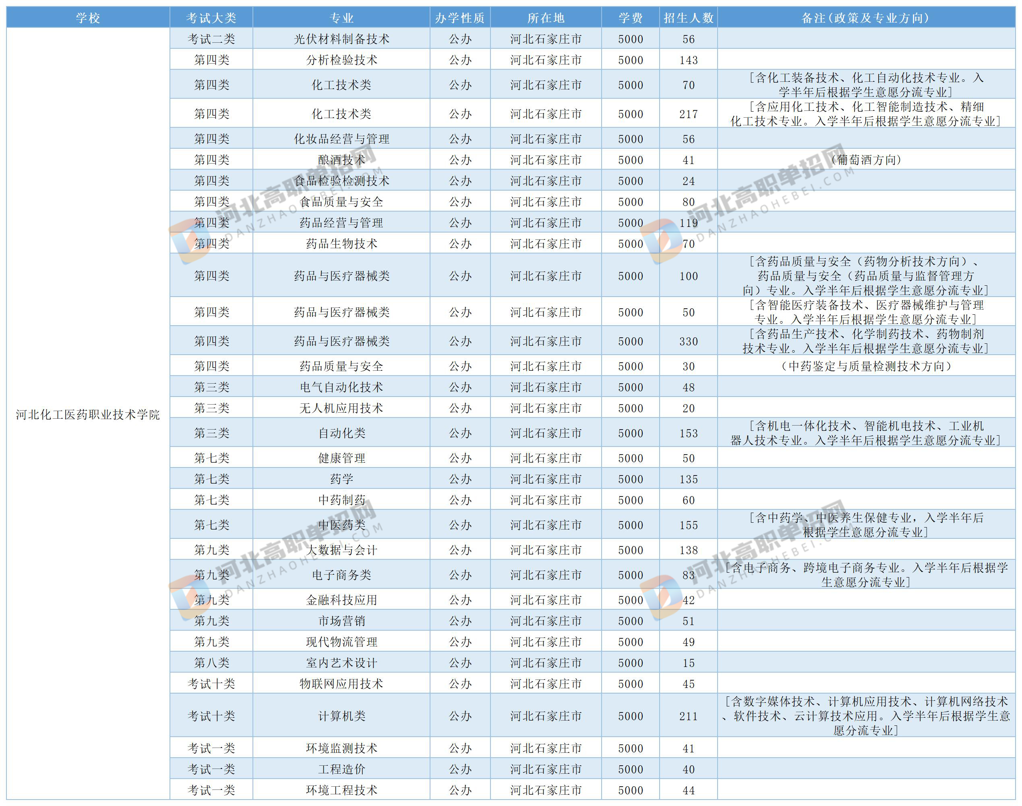Click the 学校 column header
Viewport: 1022px width, 806px height.
(88, 18)
